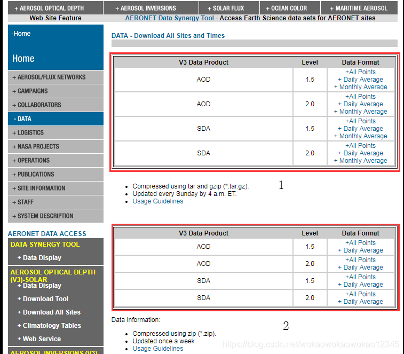This screenshot has width=404, height=354.
Task: Download SDA Level 2.0 Daily Average zip
Action: 360,301
